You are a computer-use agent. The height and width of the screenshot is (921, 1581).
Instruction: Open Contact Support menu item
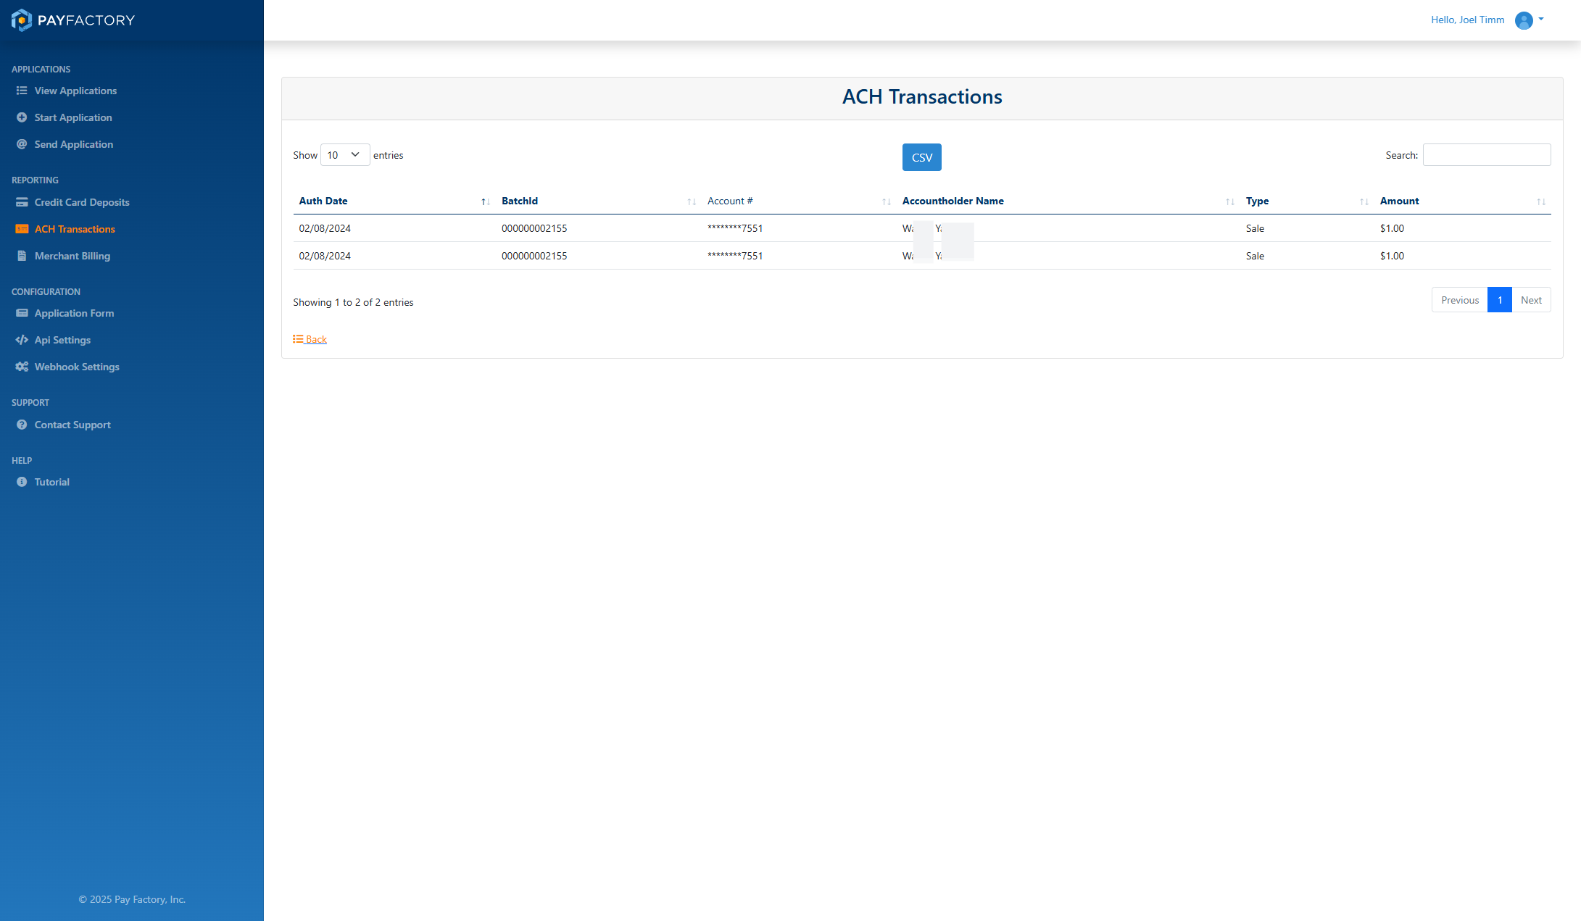click(x=72, y=425)
